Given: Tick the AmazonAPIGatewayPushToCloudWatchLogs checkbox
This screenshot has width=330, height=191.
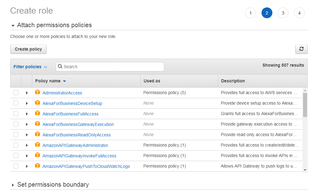Looking at the screenshot, I should pyautogui.click(x=16, y=166).
